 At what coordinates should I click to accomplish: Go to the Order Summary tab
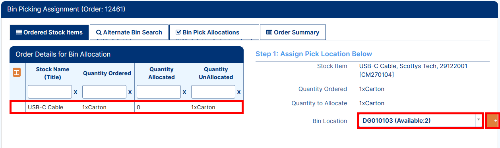point(293,32)
